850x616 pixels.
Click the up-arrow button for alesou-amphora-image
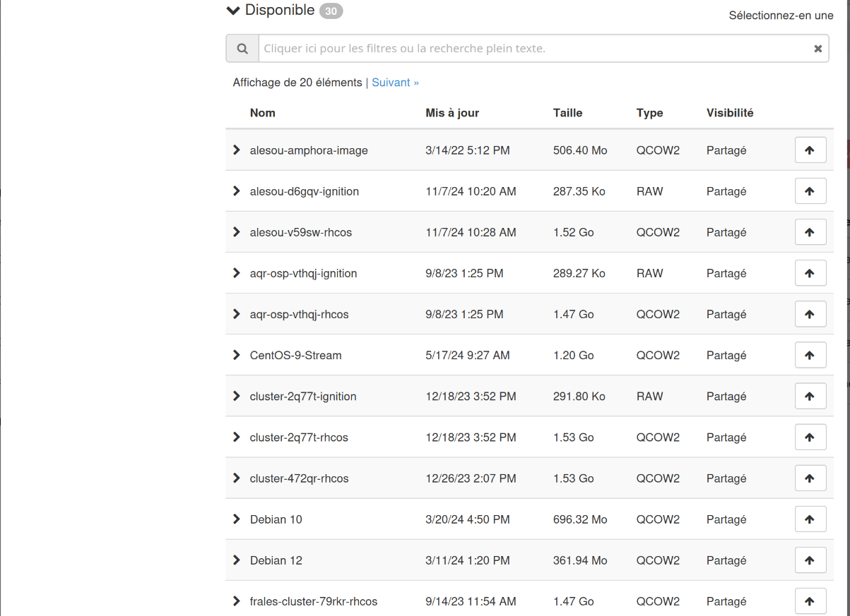pyautogui.click(x=810, y=150)
